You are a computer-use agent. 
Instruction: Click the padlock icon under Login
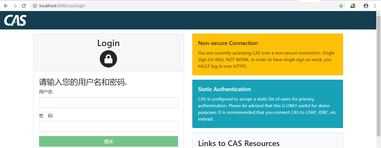point(108,59)
